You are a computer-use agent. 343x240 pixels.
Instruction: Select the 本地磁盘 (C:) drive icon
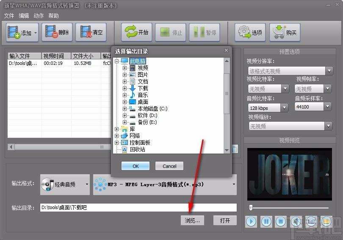pyautogui.click(x=133, y=109)
